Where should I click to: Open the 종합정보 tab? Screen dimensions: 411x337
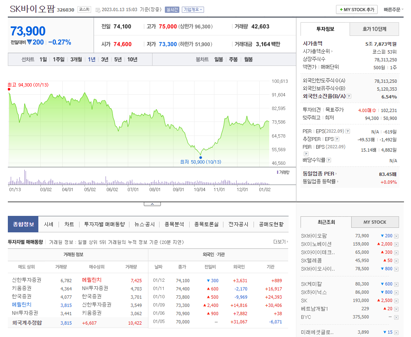(23, 224)
